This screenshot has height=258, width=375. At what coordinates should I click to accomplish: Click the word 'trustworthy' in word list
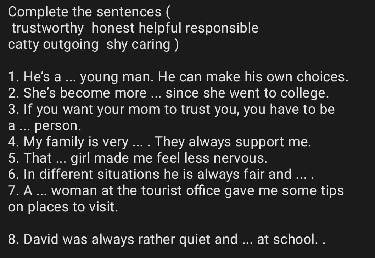point(47,28)
